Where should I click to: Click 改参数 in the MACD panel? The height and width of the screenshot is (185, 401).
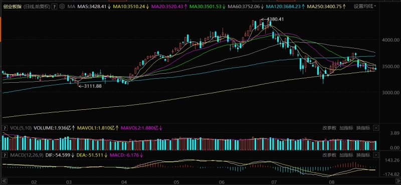pyautogui.click(x=329, y=155)
